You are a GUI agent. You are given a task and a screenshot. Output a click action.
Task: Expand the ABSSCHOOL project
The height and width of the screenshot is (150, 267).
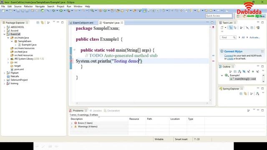click(5, 27)
